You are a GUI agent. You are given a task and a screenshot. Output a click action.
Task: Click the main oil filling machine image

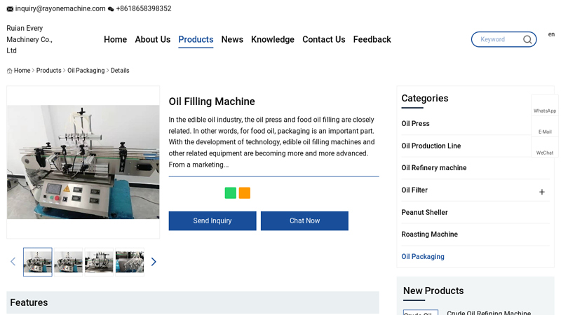83,162
